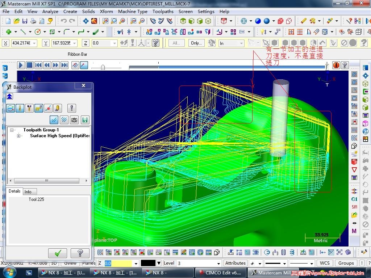Click the Backplot help question mark button

coord(80,253)
